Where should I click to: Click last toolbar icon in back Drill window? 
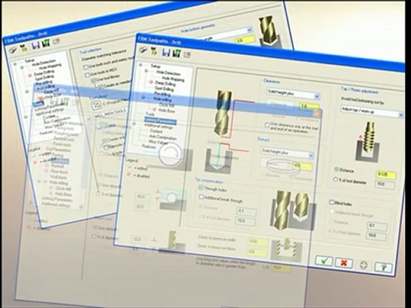coord(57,41)
